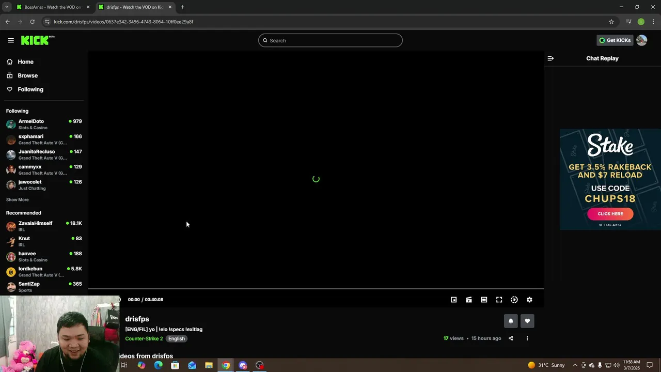This screenshot has height=372, width=661.
Task: Open File Explorer from taskbar
Action: 209,365
